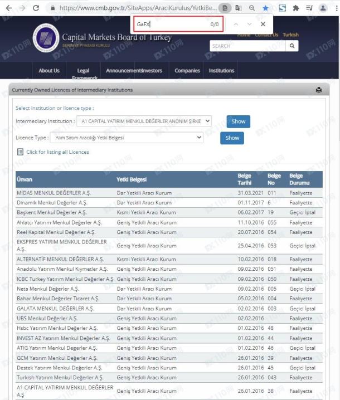The image size is (340, 400).
Task: Go to previous find result arrow
Action: (x=236, y=25)
